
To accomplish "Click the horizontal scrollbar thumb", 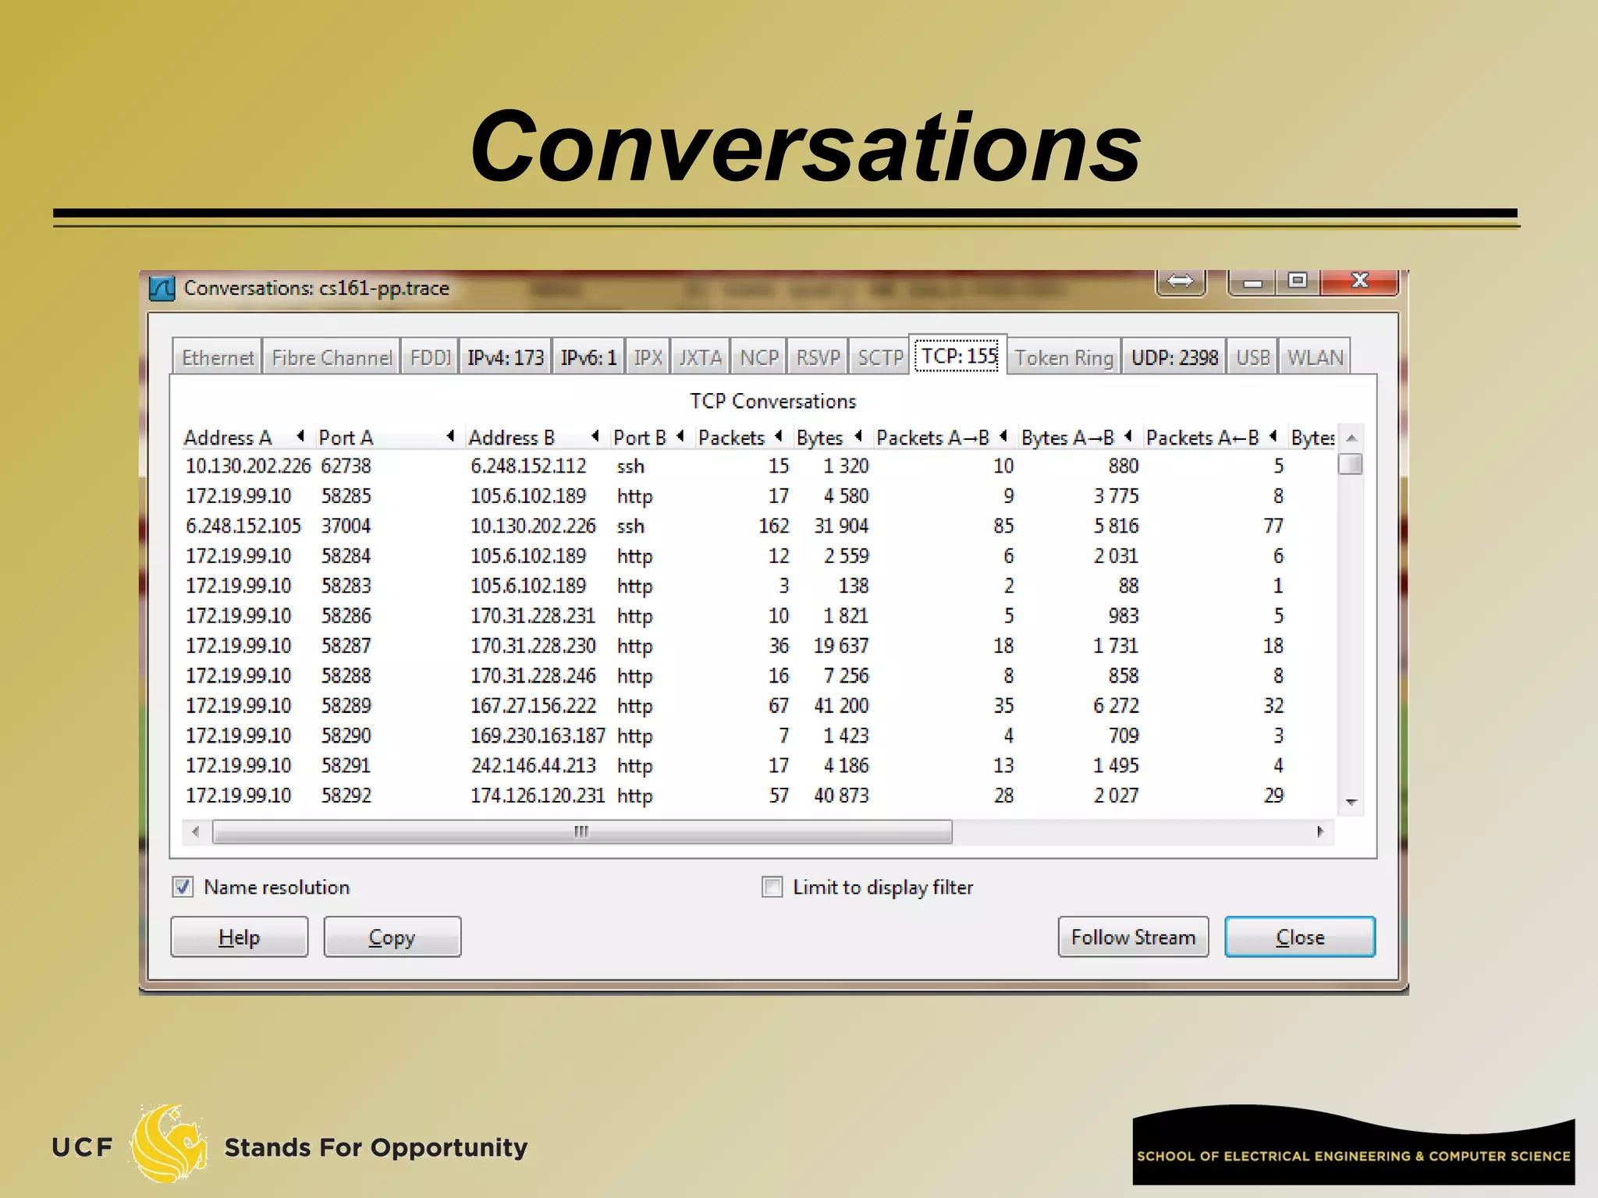I will click(582, 831).
